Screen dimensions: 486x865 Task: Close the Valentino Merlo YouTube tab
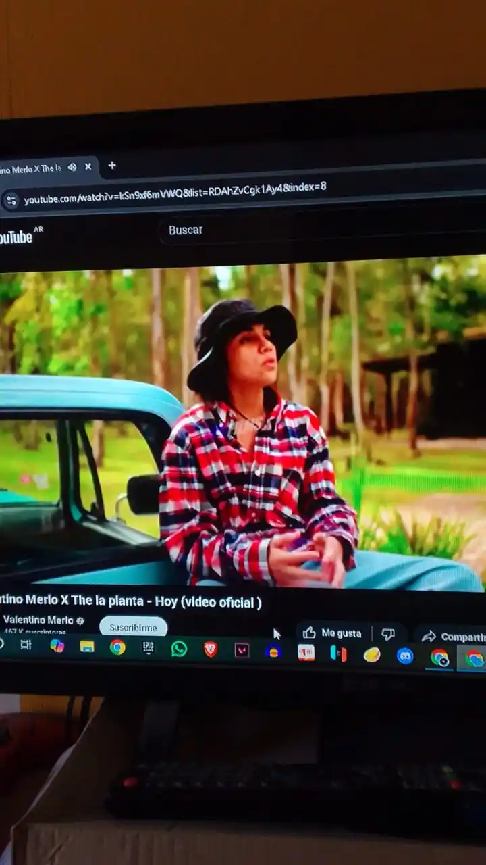point(88,166)
